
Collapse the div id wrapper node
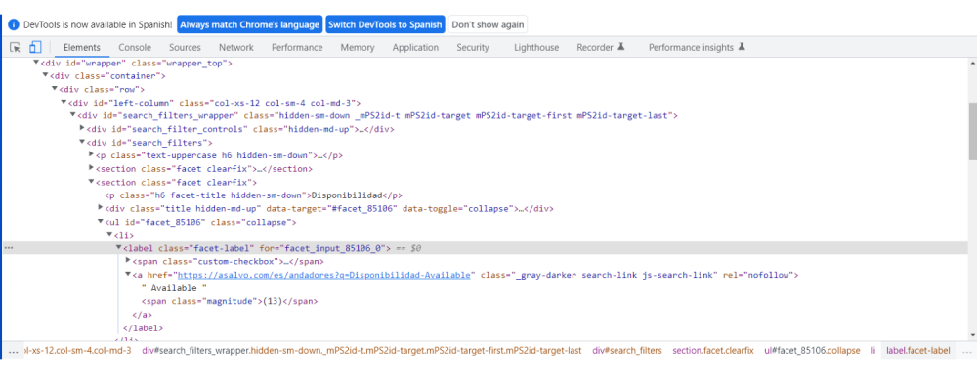tap(36, 63)
